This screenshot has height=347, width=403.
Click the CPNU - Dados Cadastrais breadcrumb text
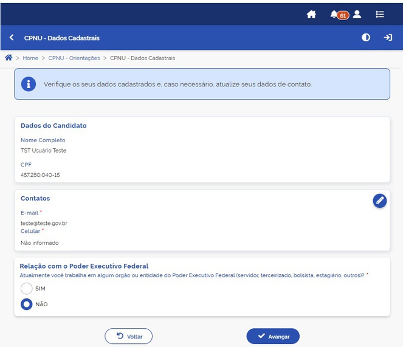tap(142, 58)
